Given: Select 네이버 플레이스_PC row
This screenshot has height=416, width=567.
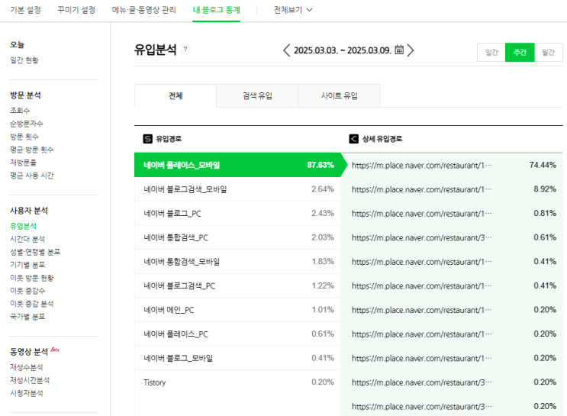Looking at the screenshot, I should coord(237,334).
